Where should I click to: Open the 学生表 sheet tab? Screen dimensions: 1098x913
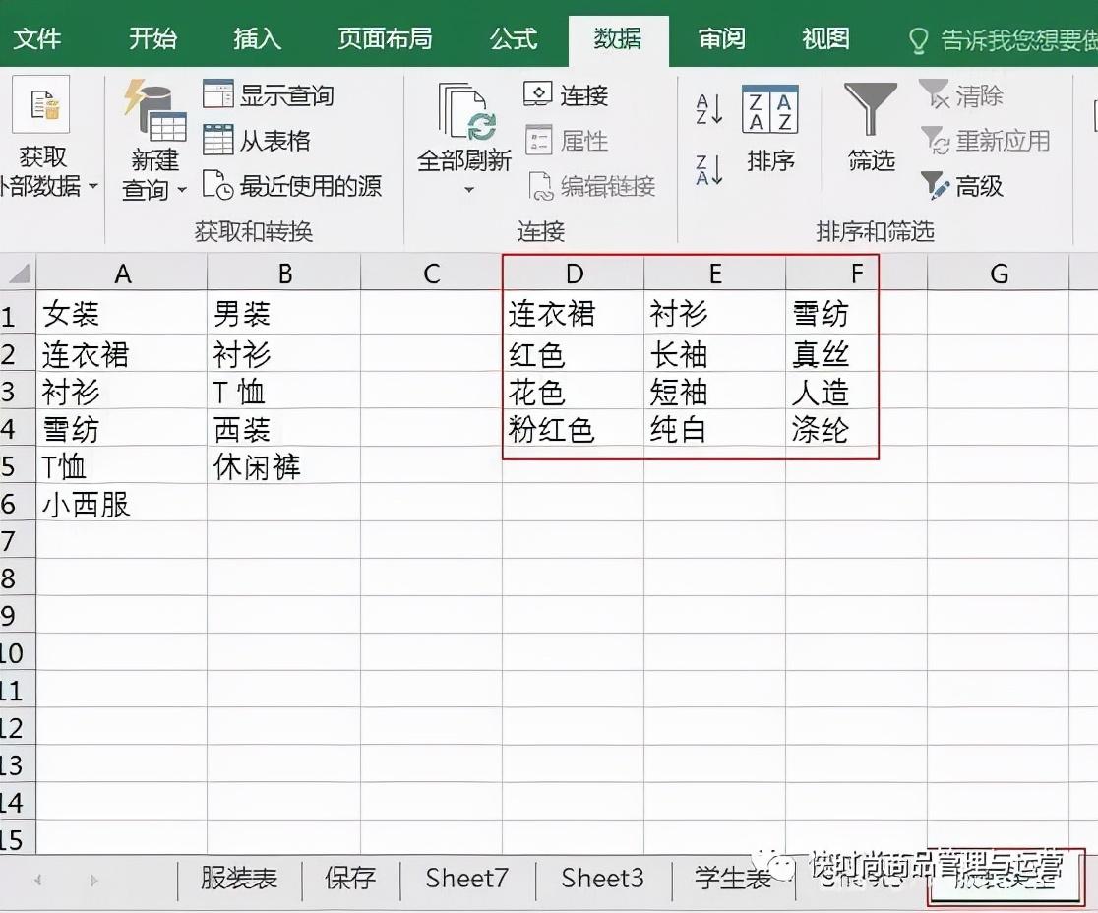point(732,878)
